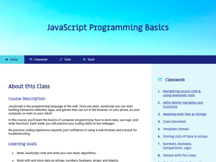The width and height of the screenshot is (216, 162).
Task: Click the Slack logo icon
Action: pos(84,59)
